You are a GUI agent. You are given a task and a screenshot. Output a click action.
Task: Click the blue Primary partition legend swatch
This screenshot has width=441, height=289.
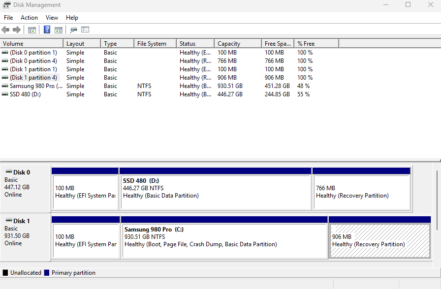(x=47, y=273)
